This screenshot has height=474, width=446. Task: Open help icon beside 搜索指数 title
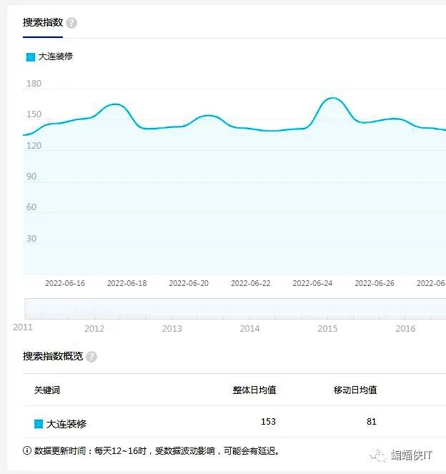[x=71, y=23]
